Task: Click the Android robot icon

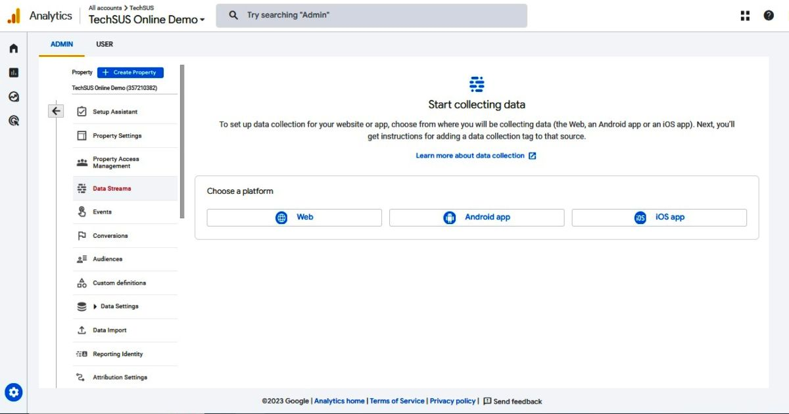Action: pyautogui.click(x=450, y=218)
